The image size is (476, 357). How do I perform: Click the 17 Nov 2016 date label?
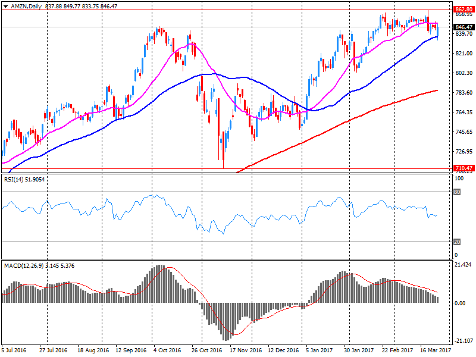pos(245,351)
